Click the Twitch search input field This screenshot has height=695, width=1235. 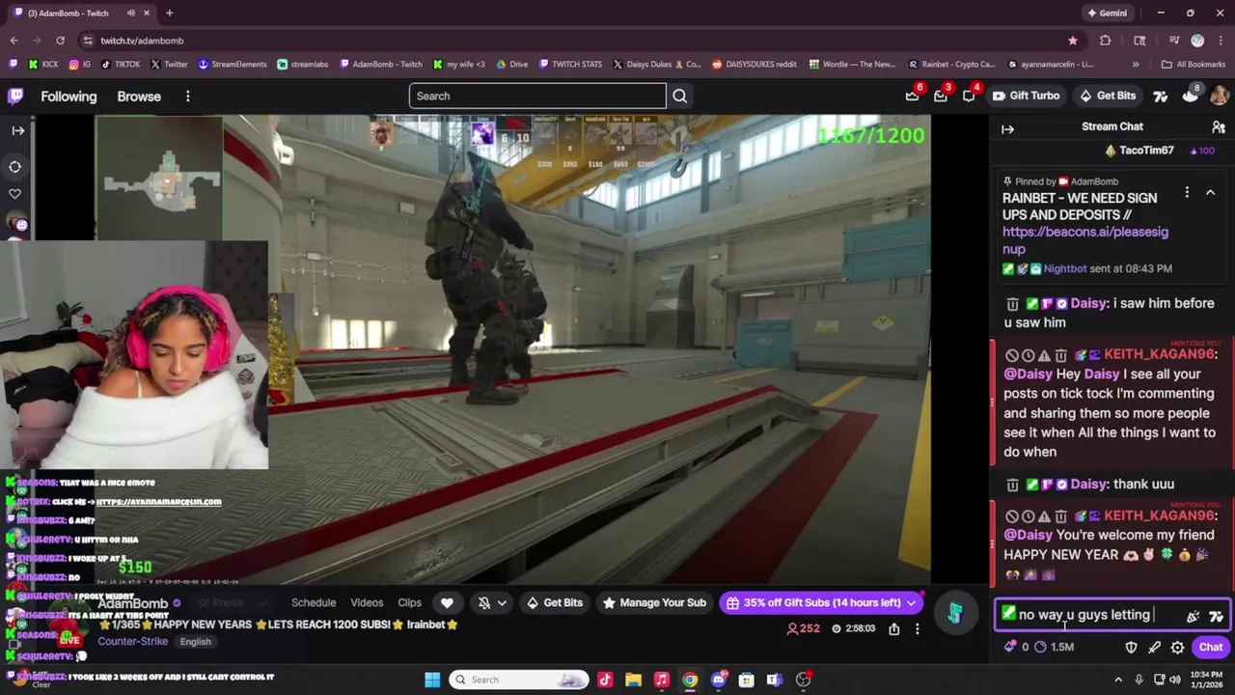[537, 96]
